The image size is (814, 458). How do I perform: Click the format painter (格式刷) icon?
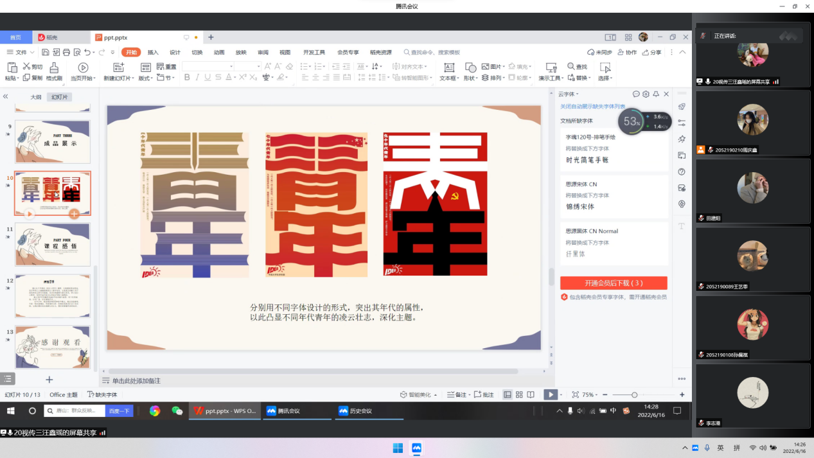(x=54, y=67)
